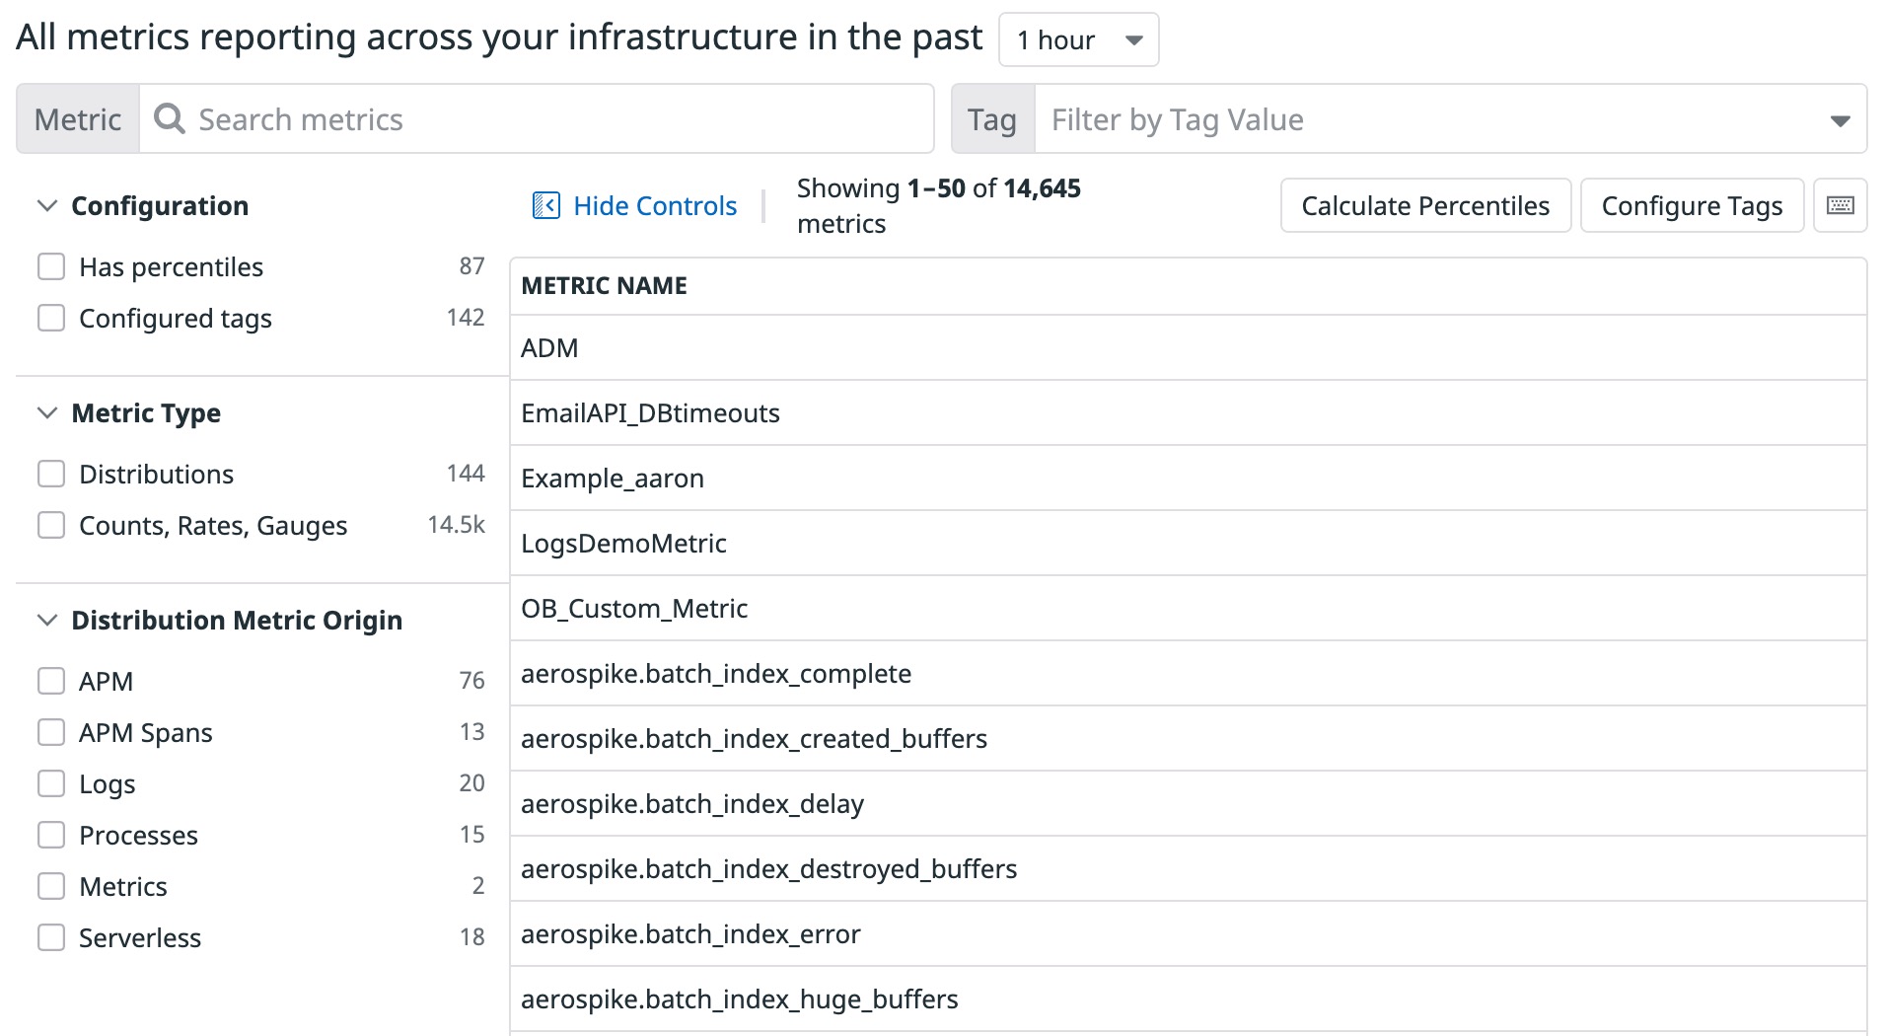Collapse the Configuration section

coord(46,206)
